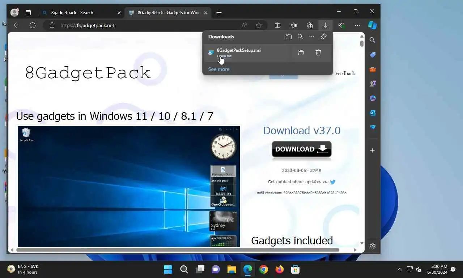Open Microsoft Store from the taskbar
This screenshot has height=278, width=463.
[x=296, y=269]
